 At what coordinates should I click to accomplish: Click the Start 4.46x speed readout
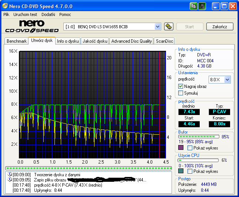tap(189, 124)
